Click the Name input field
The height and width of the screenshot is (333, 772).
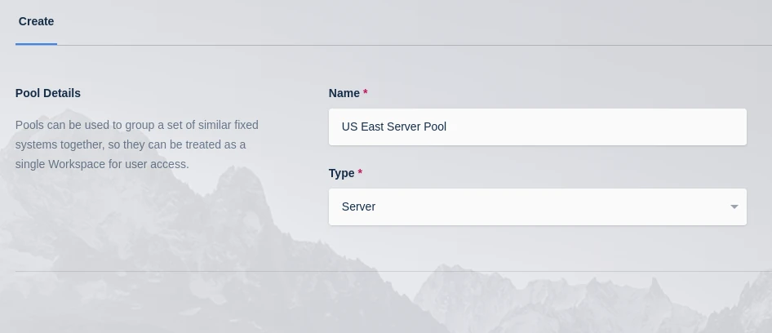tap(537, 127)
